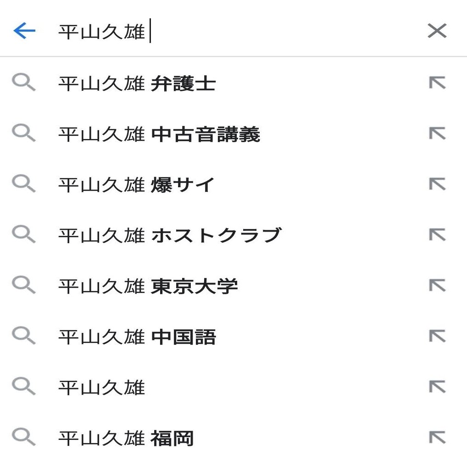Pick the 平山久雄 福岡 suggestion
Screen dimensions: 467x467
click(126, 439)
